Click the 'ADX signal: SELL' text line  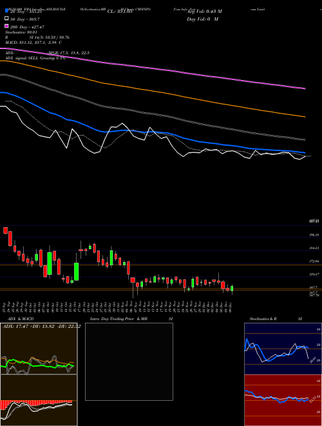pos(22,58)
